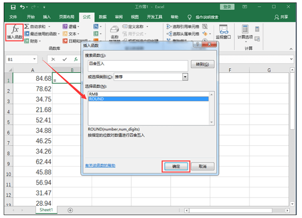The width and height of the screenshot is (302, 218).
Task: Expand the Define Name dropdown arrow
Action: tap(147, 26)
